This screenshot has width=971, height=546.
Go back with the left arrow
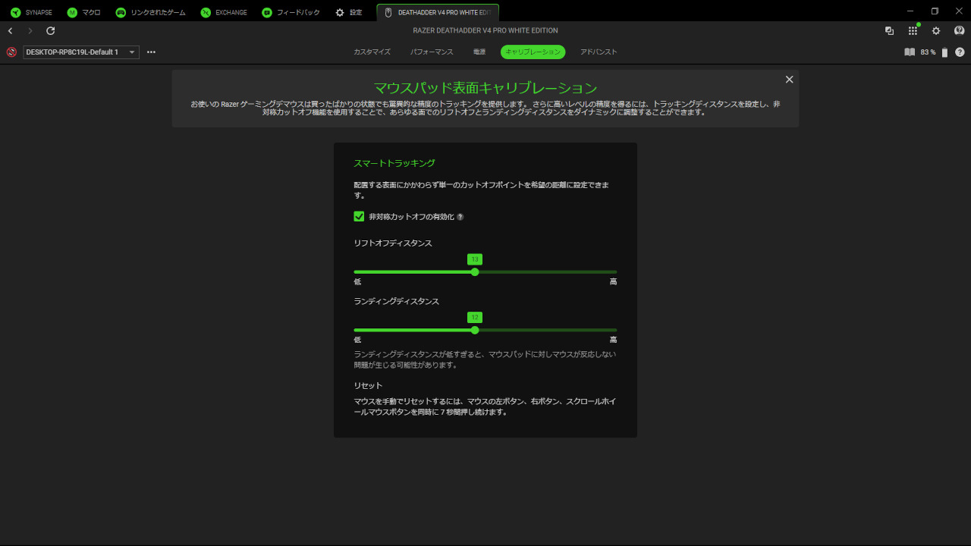coord(10,31)
